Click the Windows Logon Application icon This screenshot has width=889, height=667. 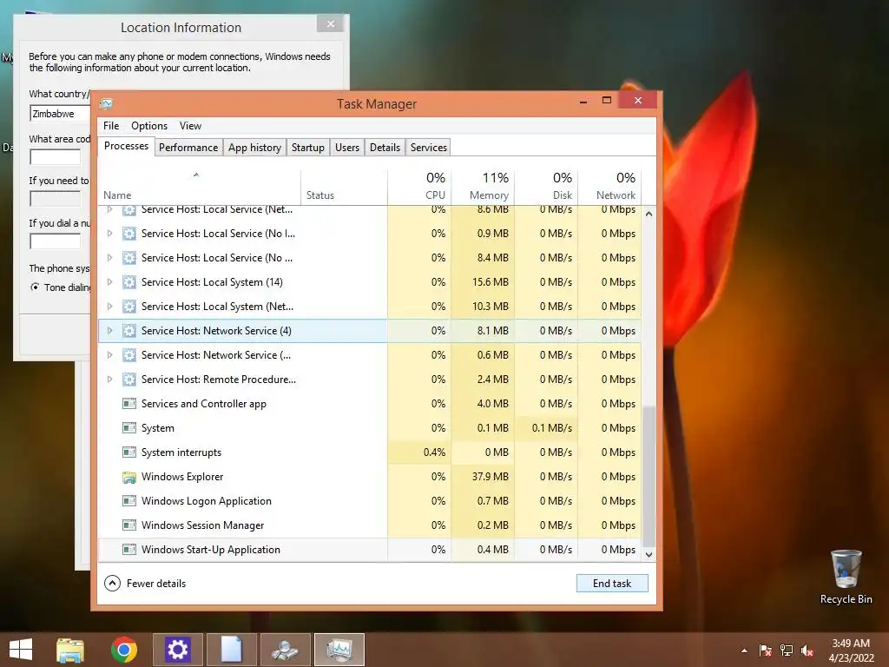point(129,501)
